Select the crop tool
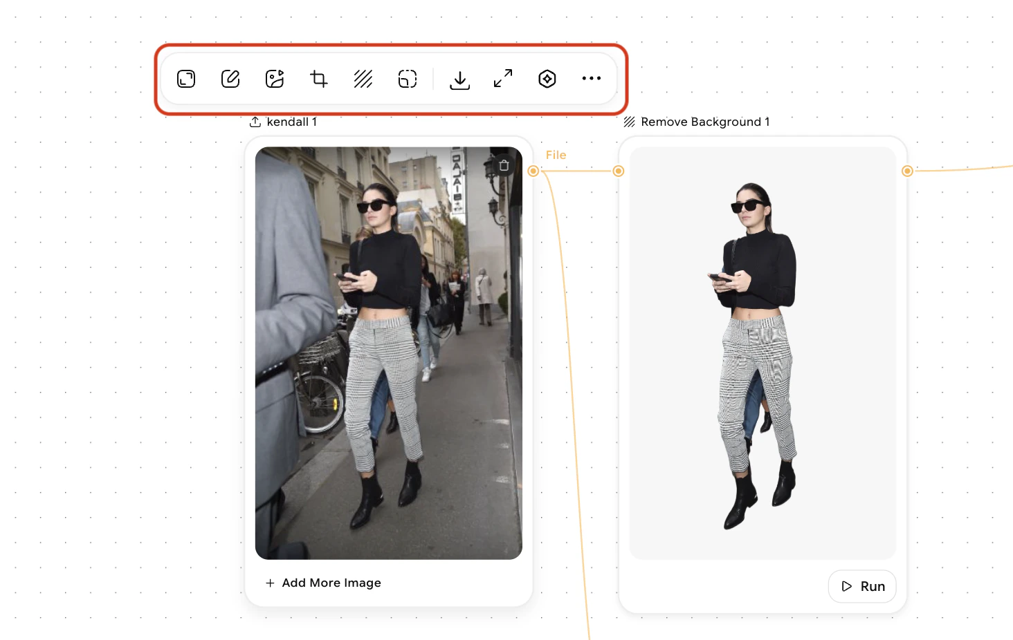The width and height of the screenshot is (1013, 640). 319,79
